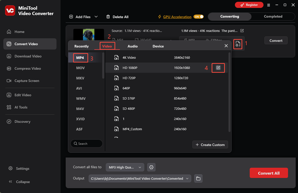Select the SD 480P preset icon
This screenshot has height=193, width=298.
click(116, 108)
